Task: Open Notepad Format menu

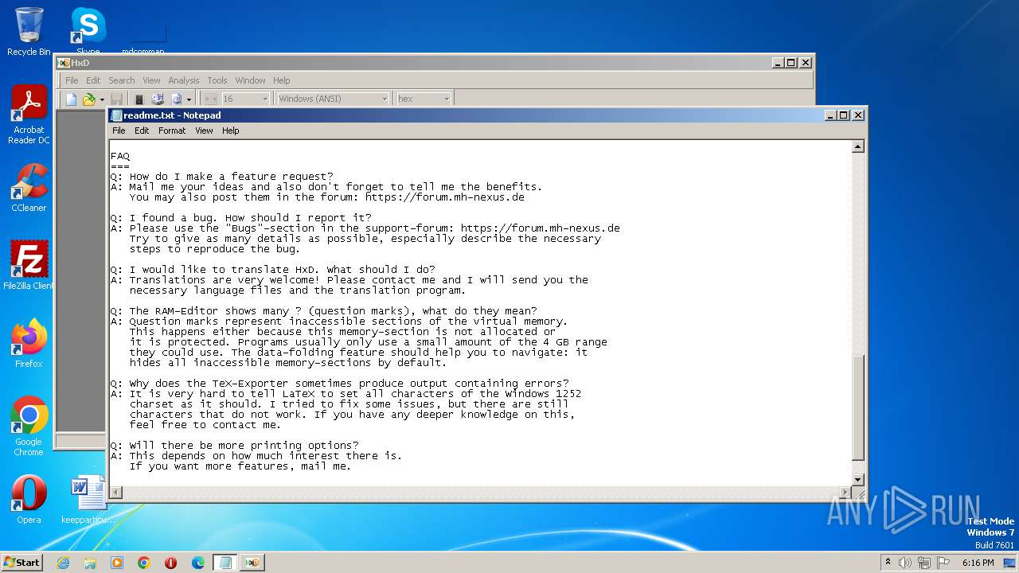Action: click(172, 131)
